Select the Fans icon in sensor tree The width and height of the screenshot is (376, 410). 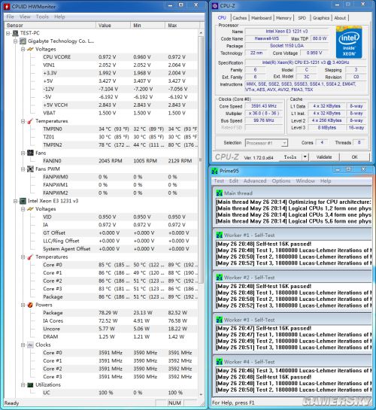click(30, 153)
